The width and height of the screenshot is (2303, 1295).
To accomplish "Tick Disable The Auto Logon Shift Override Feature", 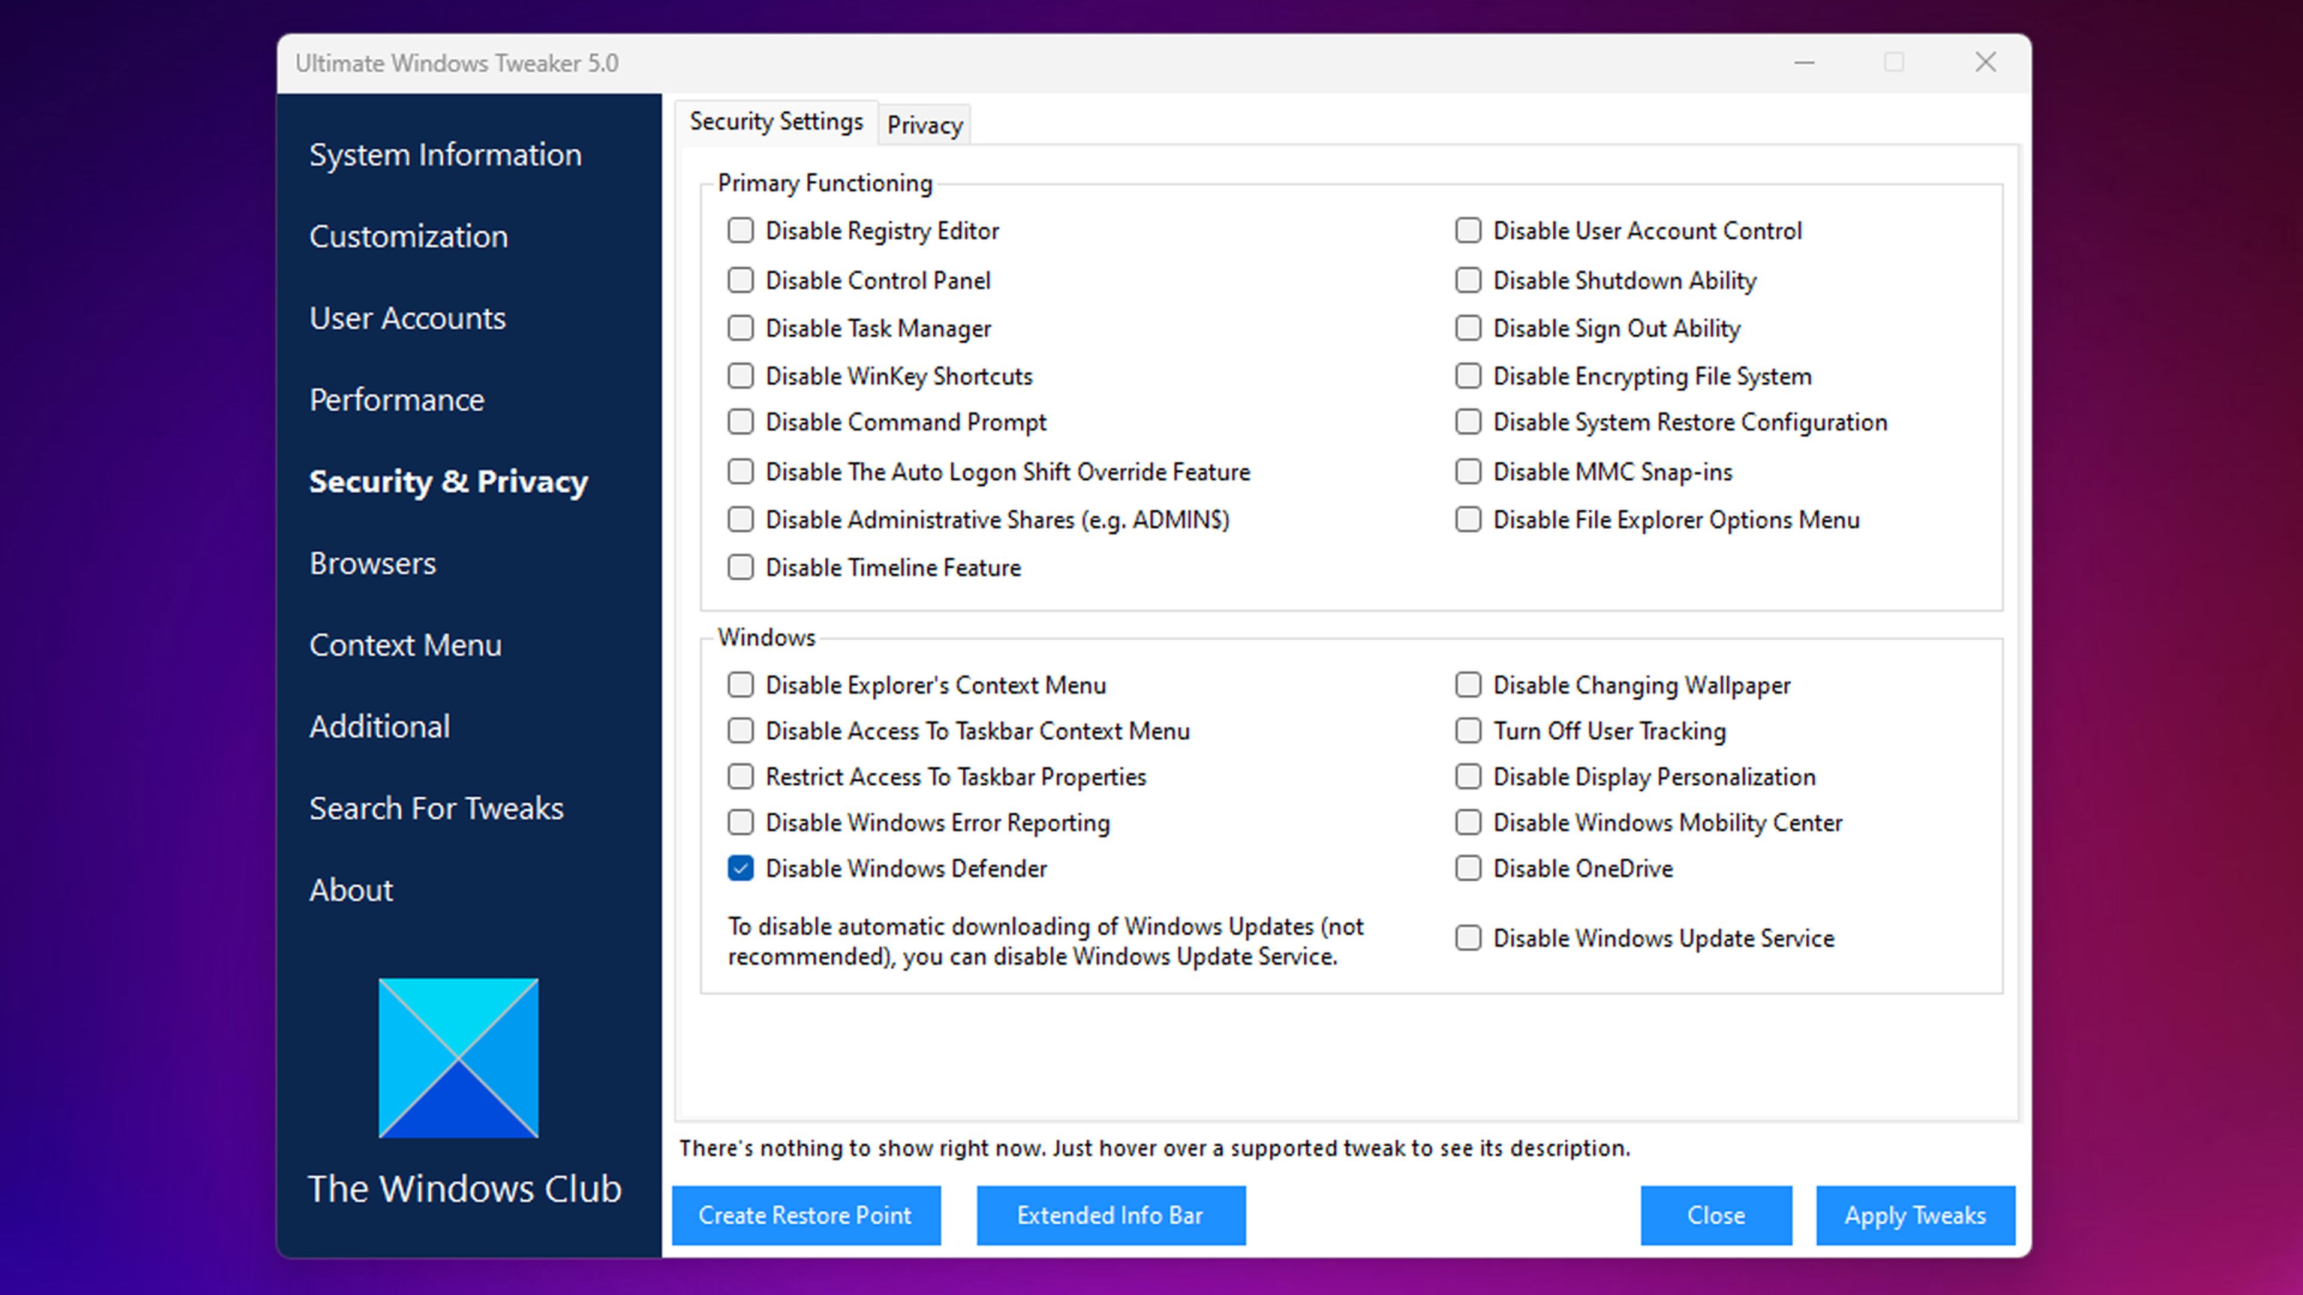I will [x=740, y=472].
